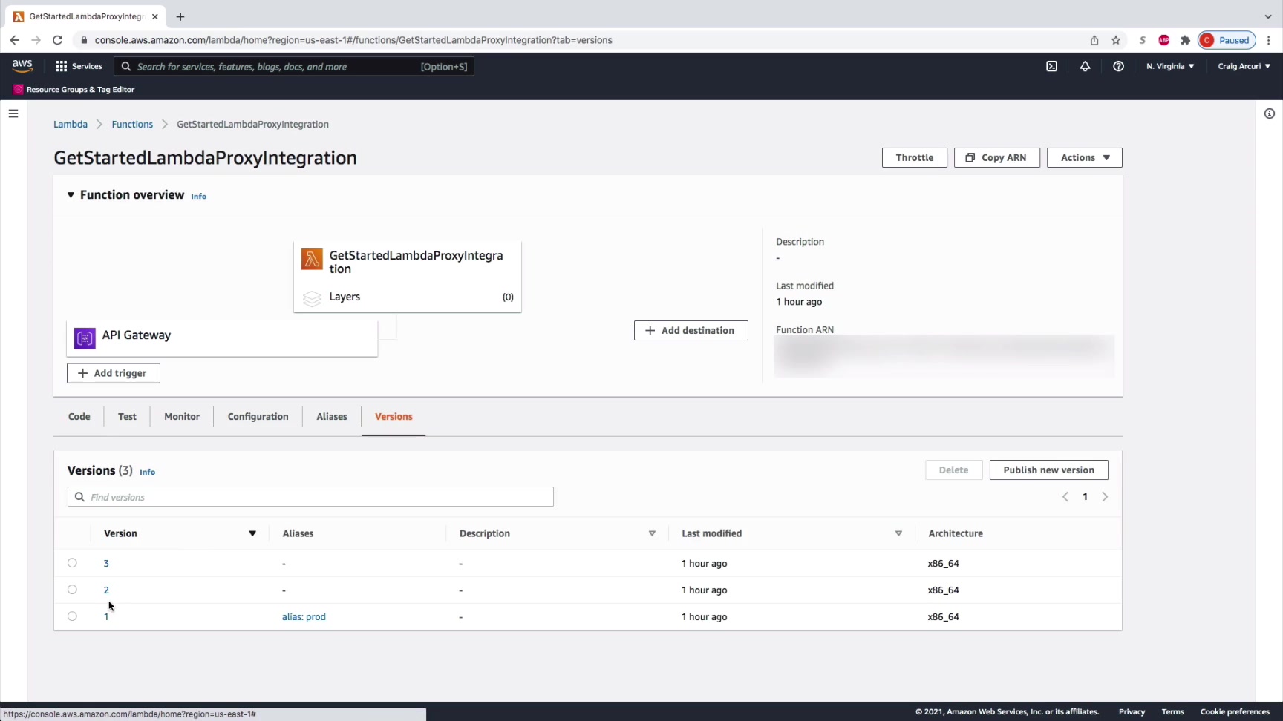Image resolution: width=1283 pixels, height=721 pixels.
Task: Open the alias: prod link
Action: point(304,617)
